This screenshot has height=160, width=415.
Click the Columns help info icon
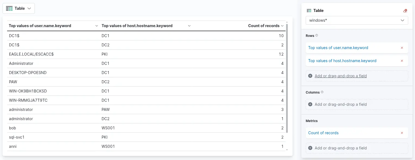[x=322, y=92]
